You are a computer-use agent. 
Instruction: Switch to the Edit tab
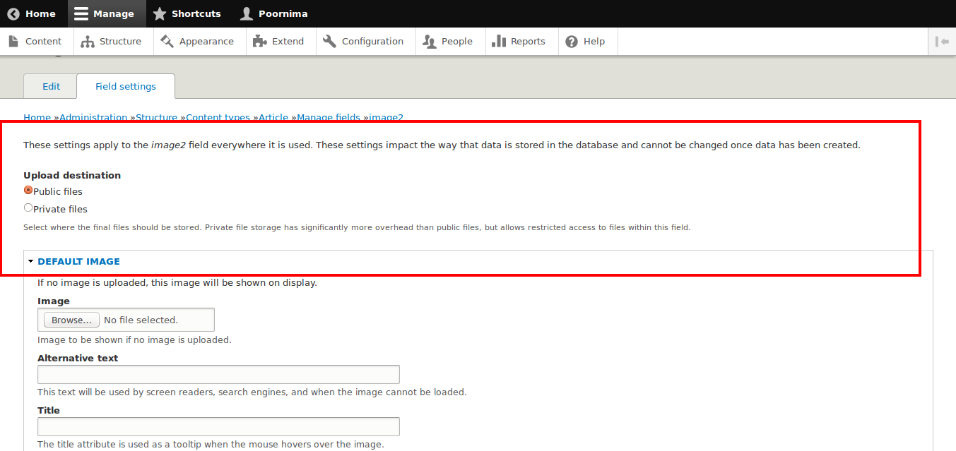pyautogui.click(x=51, y=86)
